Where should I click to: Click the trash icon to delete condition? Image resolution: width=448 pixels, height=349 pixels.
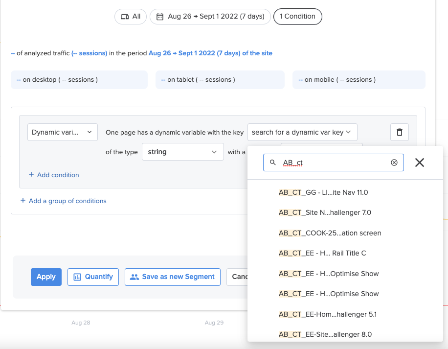(x=400, y=132)
